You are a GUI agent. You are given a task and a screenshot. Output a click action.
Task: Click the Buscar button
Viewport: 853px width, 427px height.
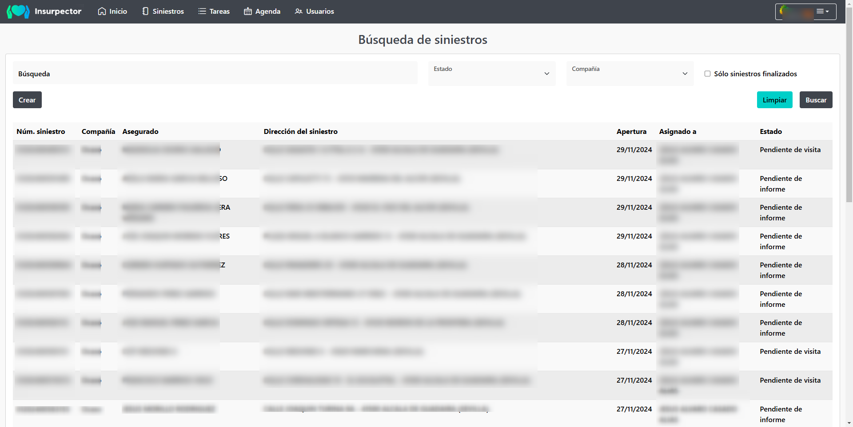point(816,100)
